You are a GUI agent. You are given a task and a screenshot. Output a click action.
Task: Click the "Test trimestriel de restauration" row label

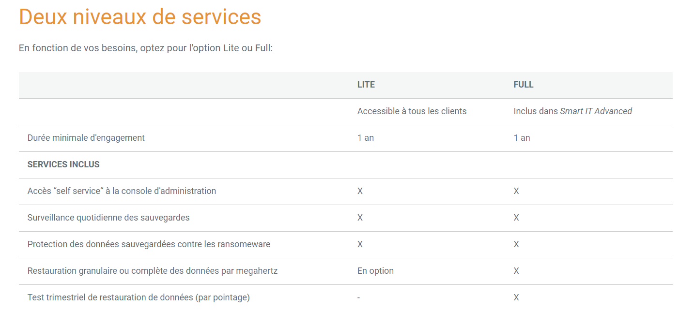pyautogui.click(x=139, y=297)
